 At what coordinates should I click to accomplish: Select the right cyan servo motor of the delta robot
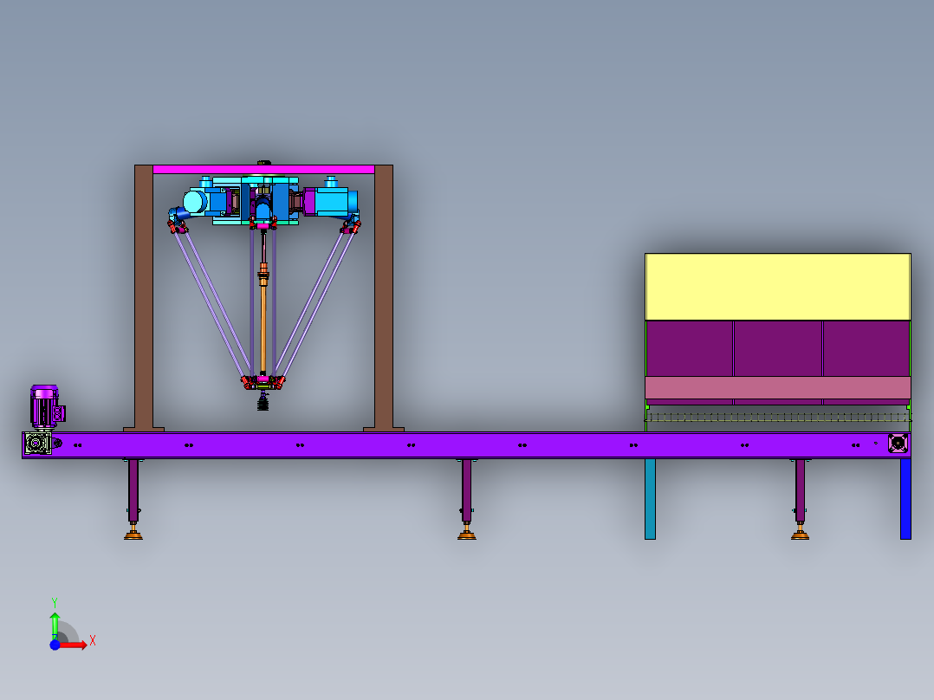click(x=331, y=201)
